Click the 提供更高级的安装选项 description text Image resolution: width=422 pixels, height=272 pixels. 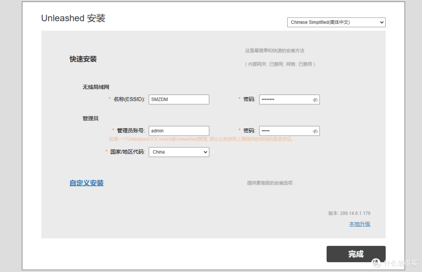270,183
